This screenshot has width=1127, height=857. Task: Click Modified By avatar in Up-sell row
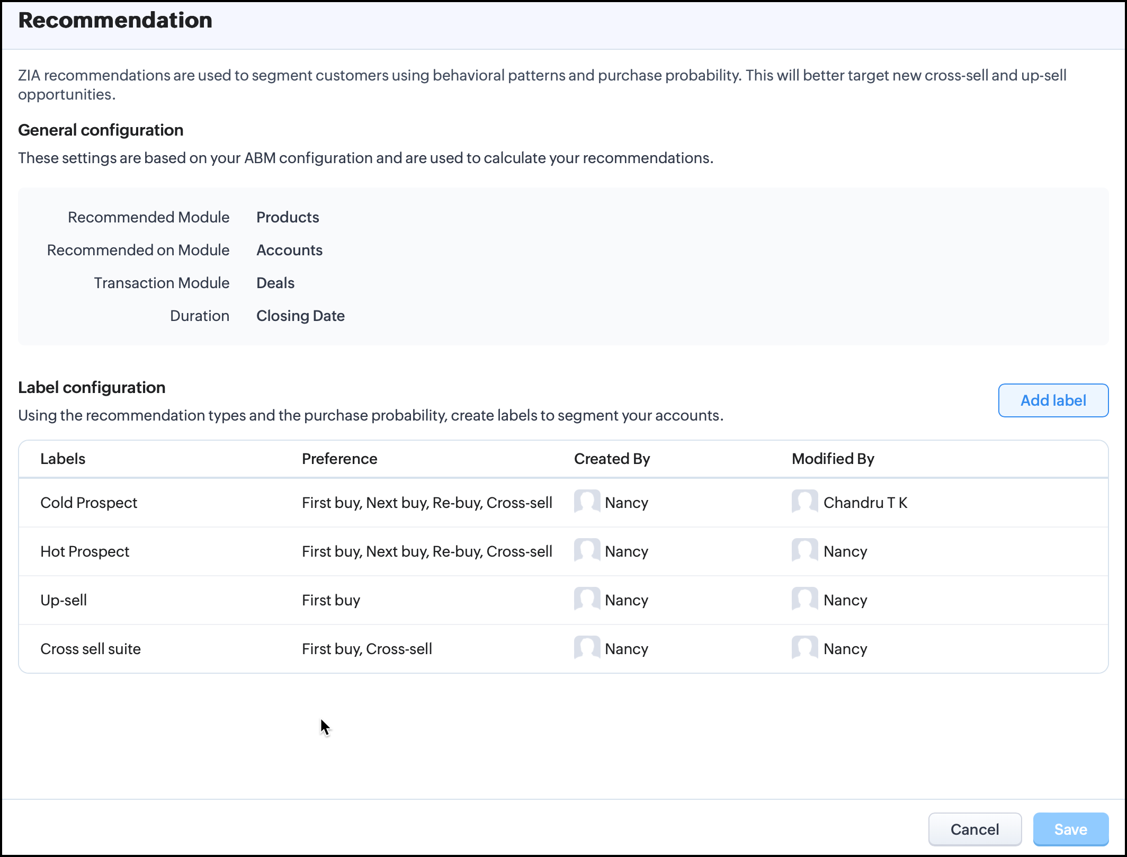(x=804, y=599)
